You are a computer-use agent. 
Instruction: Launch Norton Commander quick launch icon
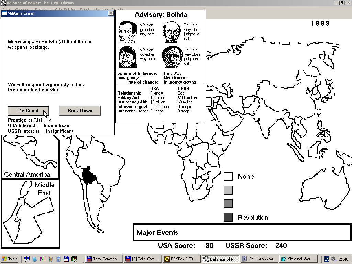tap(26, 259)
